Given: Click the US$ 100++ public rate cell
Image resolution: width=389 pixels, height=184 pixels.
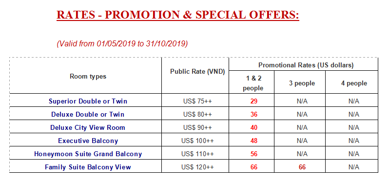Looking at the screenshot, I should (x=197, y=141).
